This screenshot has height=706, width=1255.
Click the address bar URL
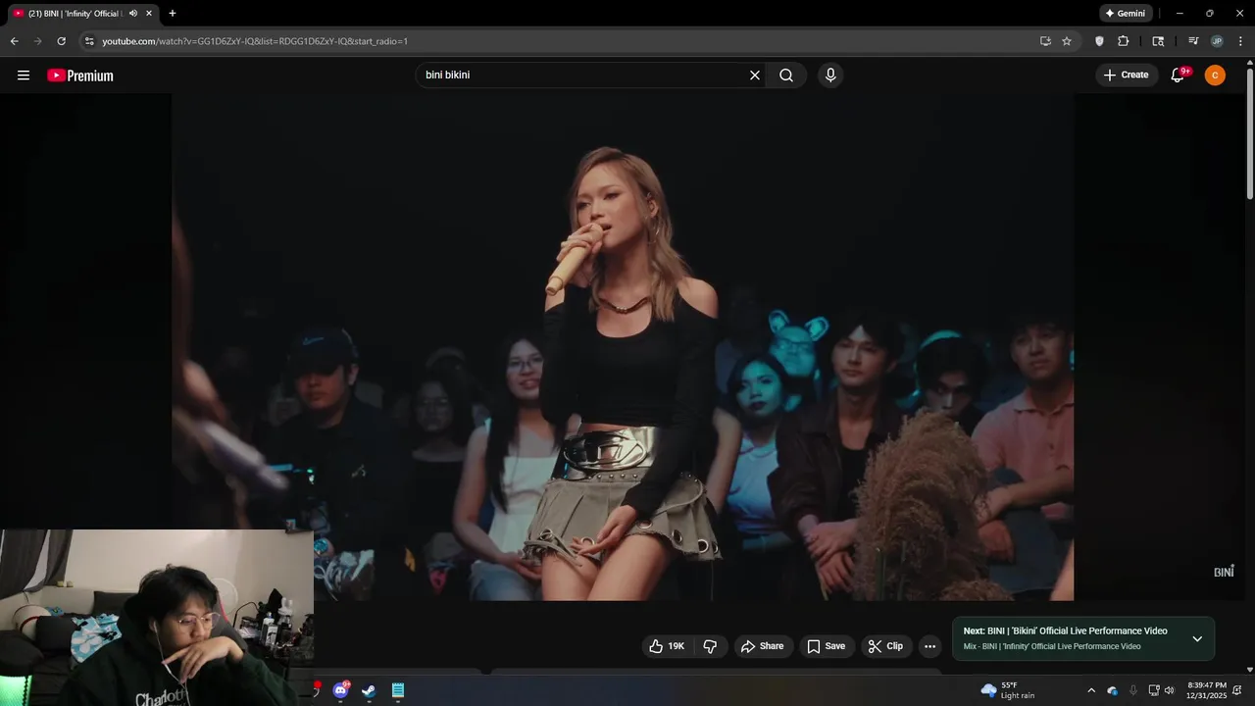(255, 41)
